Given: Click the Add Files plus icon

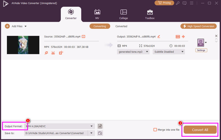Looking at the screenshot, I should point(7,26).
